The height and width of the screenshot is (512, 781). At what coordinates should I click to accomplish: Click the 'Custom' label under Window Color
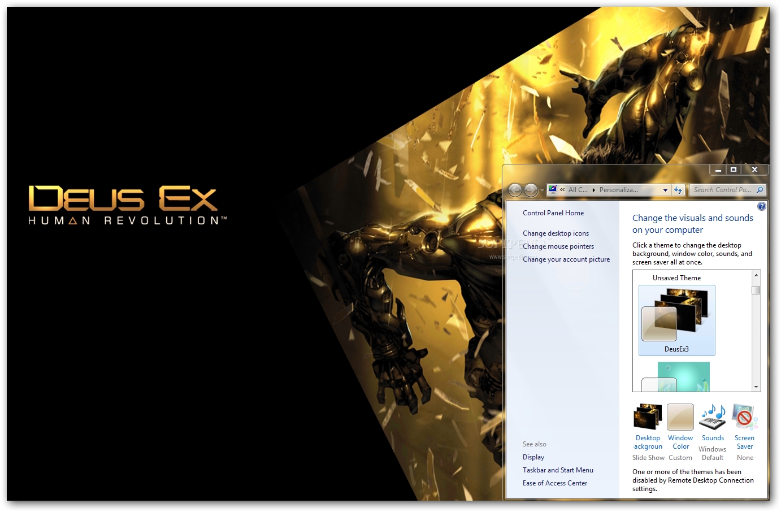pos(680,458)
